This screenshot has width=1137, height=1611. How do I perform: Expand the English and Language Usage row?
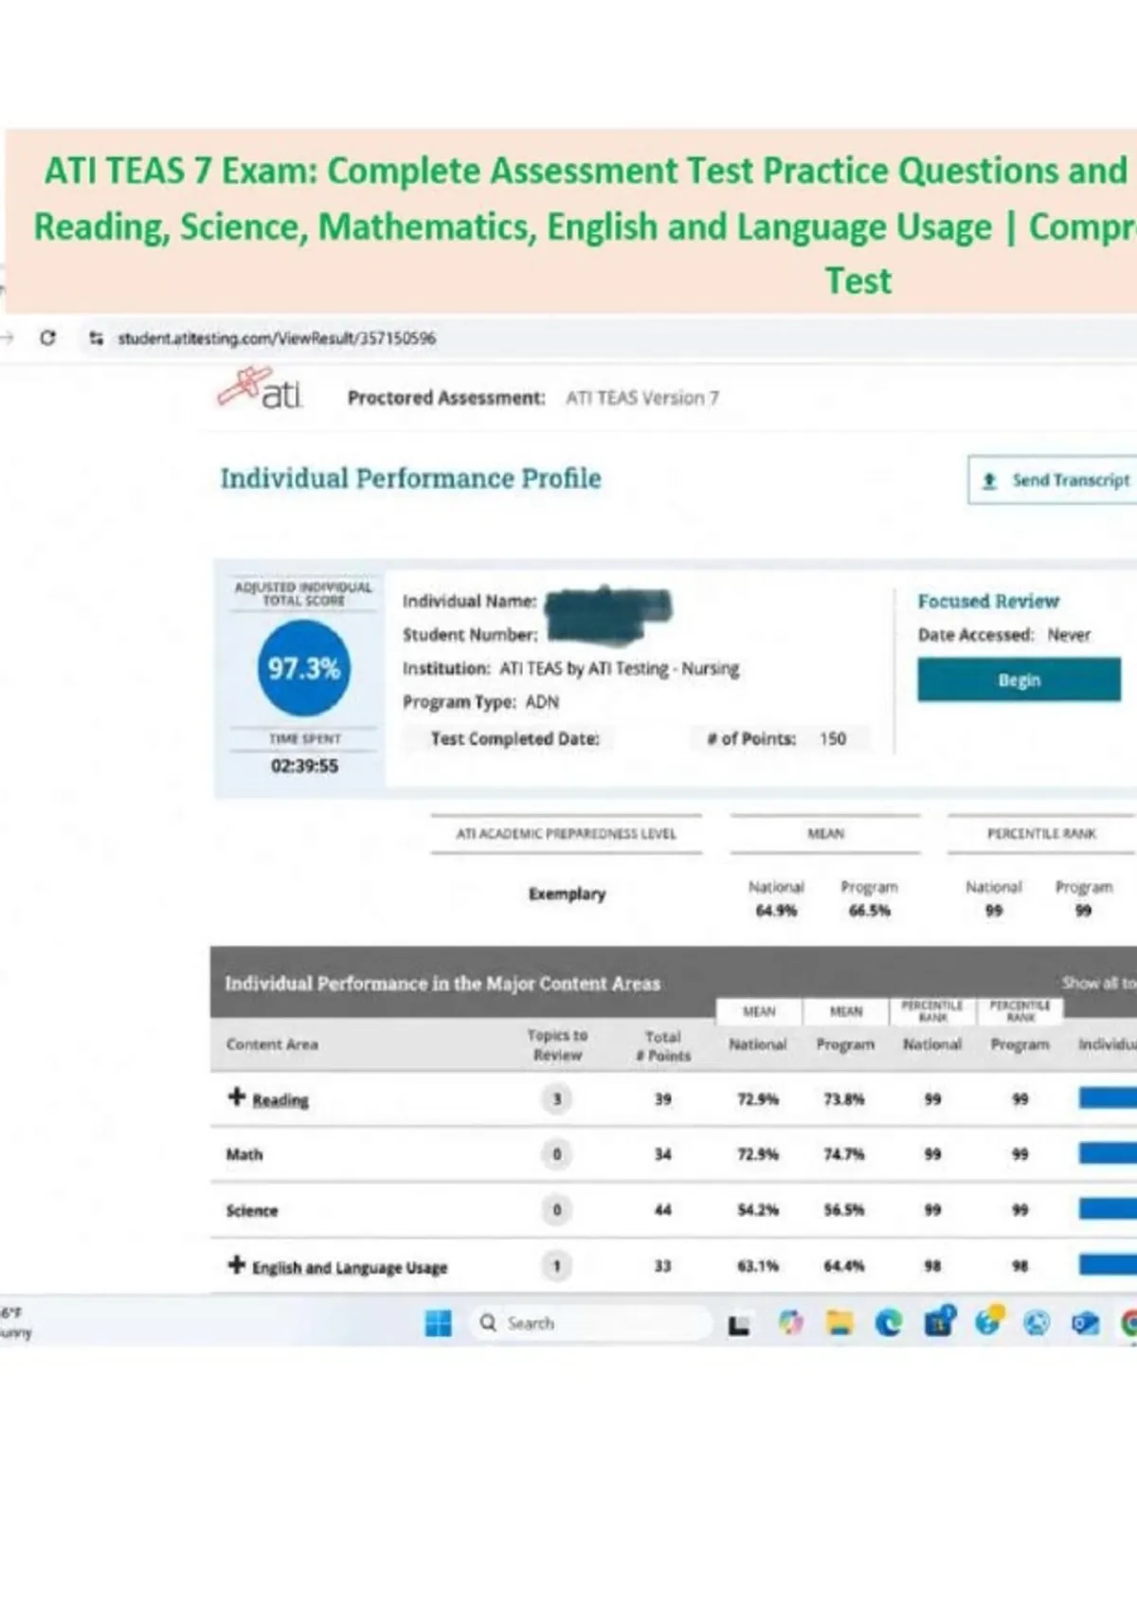click(x=237, y=1265)
